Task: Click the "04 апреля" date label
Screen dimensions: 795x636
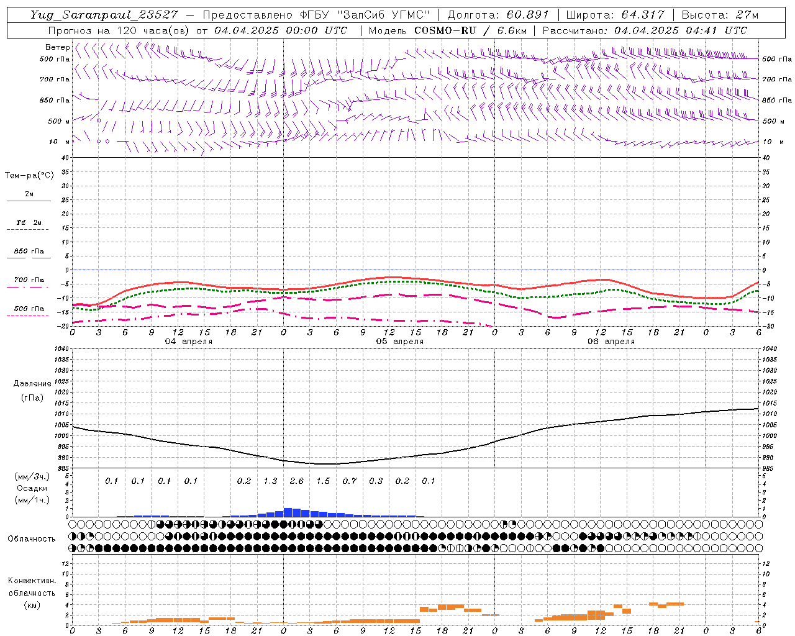Action: 189,342
